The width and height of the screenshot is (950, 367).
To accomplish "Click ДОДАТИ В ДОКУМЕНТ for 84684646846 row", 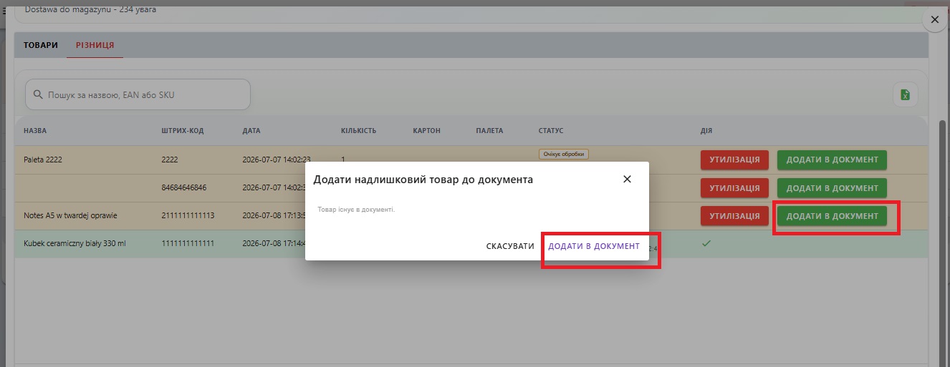I will 832,188.
